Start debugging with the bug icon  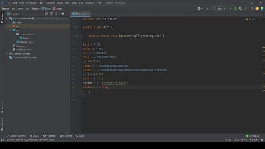point(236,8)
